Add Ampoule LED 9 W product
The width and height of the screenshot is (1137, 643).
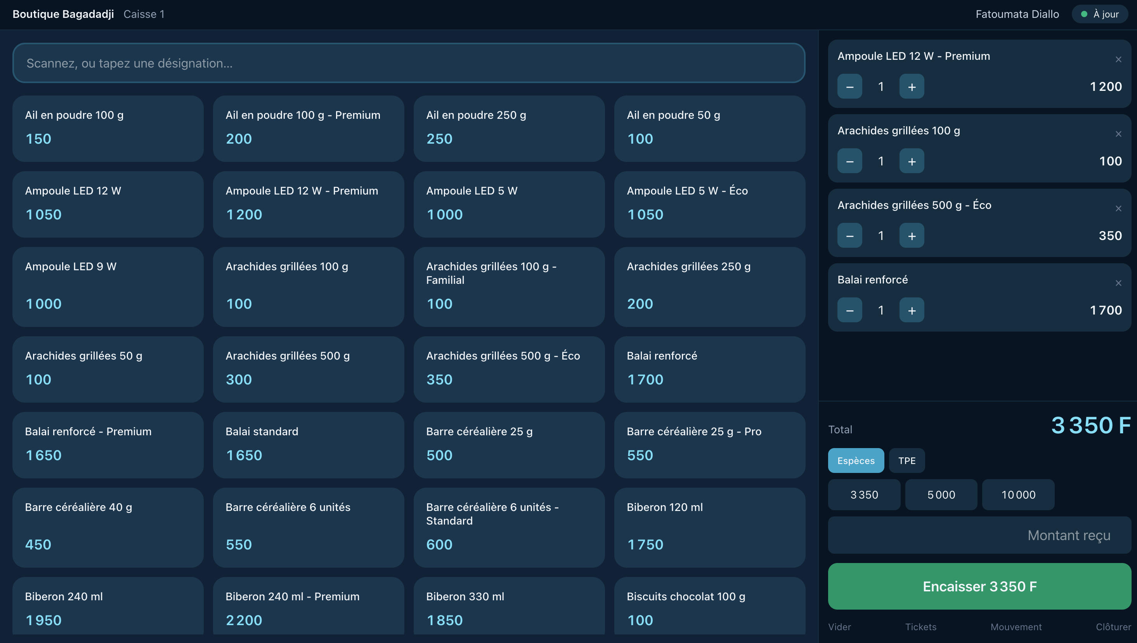click(x=108, y=287)
